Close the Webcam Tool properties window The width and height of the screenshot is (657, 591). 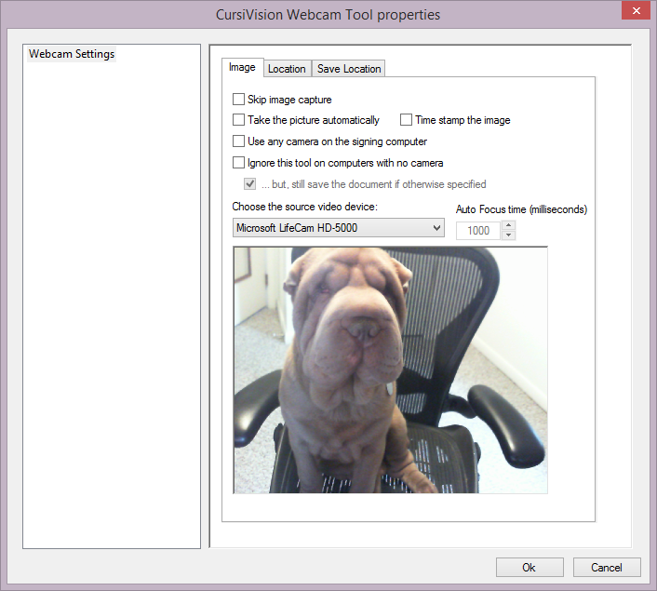point(634,10)
